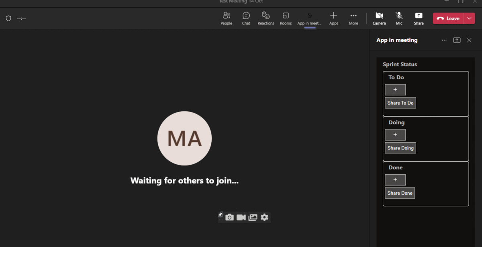The width and height of the screenshot is (482, 254).
Task: Open meeting settings gear
Action: point(264,217)
